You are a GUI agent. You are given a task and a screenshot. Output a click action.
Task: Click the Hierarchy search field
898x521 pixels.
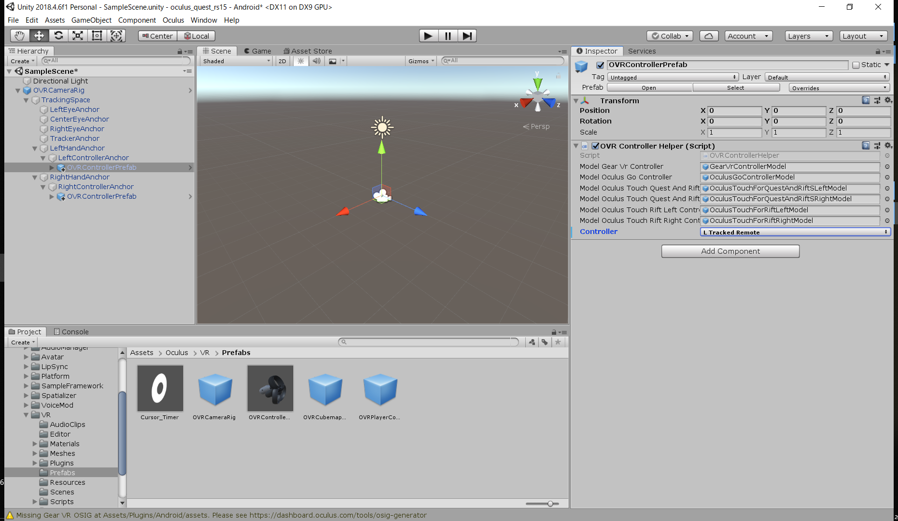[116, 61]
